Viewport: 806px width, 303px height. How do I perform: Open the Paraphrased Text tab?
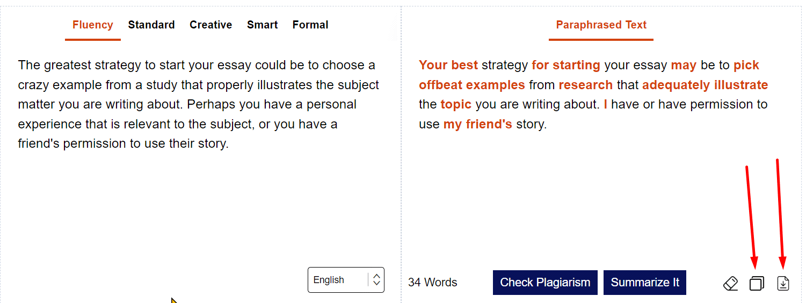pos(601,25)
